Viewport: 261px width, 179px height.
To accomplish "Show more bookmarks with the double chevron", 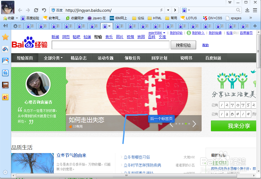I will coord(251,18).
